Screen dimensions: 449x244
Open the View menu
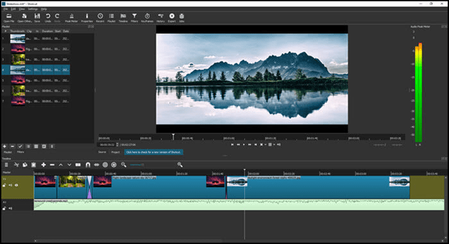click(22, 9)
